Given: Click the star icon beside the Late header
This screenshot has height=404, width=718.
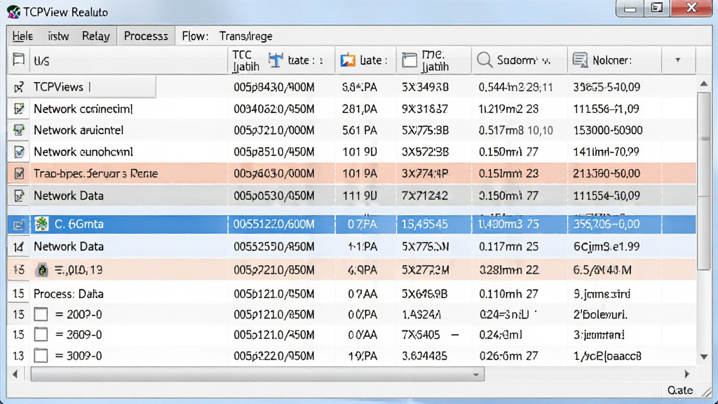Looking at the screenshot, I should (348, 60).
